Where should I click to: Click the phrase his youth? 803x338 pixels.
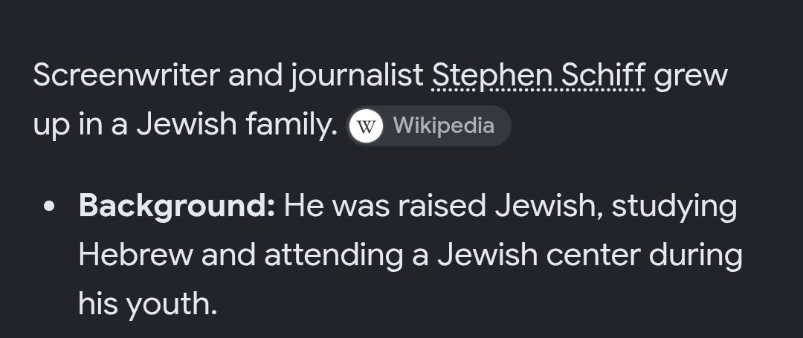coord(147,304)
